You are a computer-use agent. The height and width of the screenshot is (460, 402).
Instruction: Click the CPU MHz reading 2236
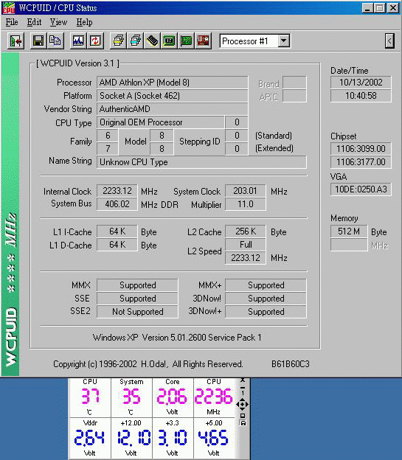(x=213, y=397)
